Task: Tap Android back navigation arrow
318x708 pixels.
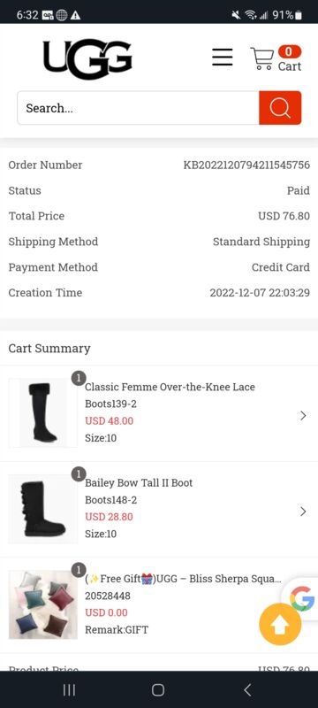Action: (x=247, y=689)
